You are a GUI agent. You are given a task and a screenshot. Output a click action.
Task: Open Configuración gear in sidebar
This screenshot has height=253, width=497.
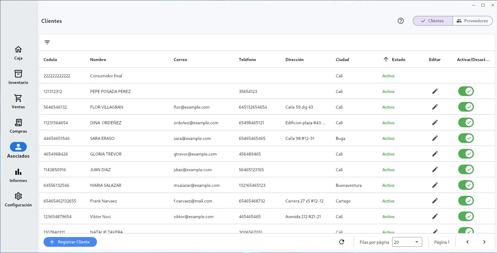point(18,200)
